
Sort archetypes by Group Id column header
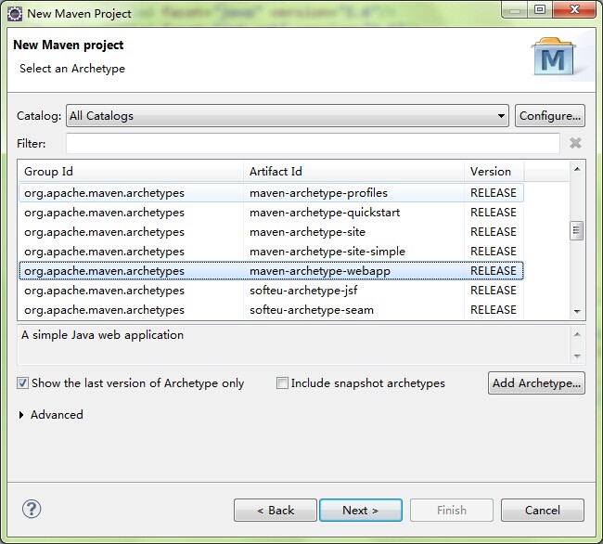131,171
